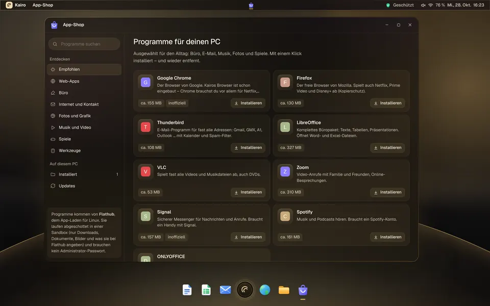Viewport: 490px width, 306px height.
Task: Open the Werkzeuge category
Action: (x=84, y=150)
